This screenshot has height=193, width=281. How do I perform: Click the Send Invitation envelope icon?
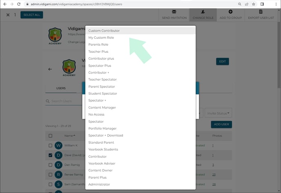[x=174, y=12]
